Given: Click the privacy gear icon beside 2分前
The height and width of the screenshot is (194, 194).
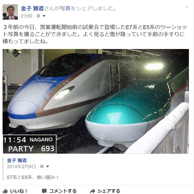Looking at the screenshot, I should click(x=38, y=16).
